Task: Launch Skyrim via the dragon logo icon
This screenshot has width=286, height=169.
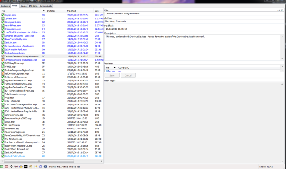Action: pos(11,167)
